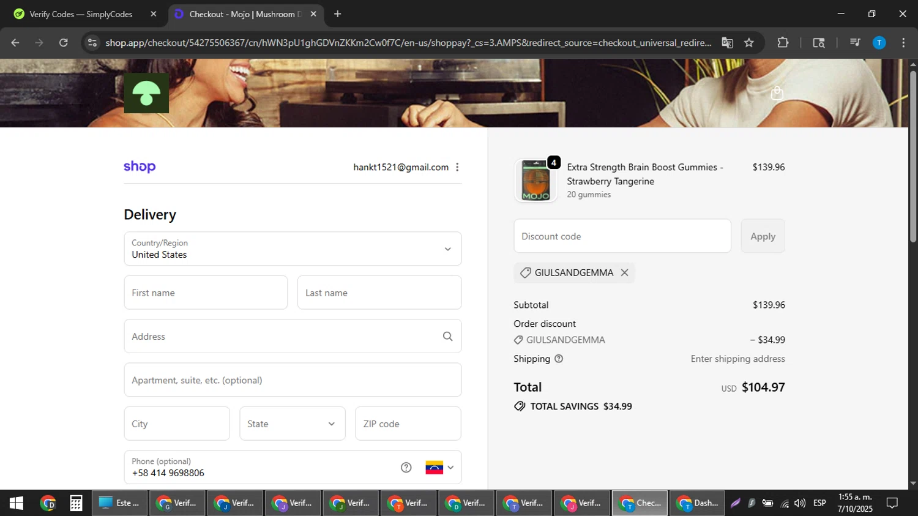Open a new browser tab

[x=337, y=14]
